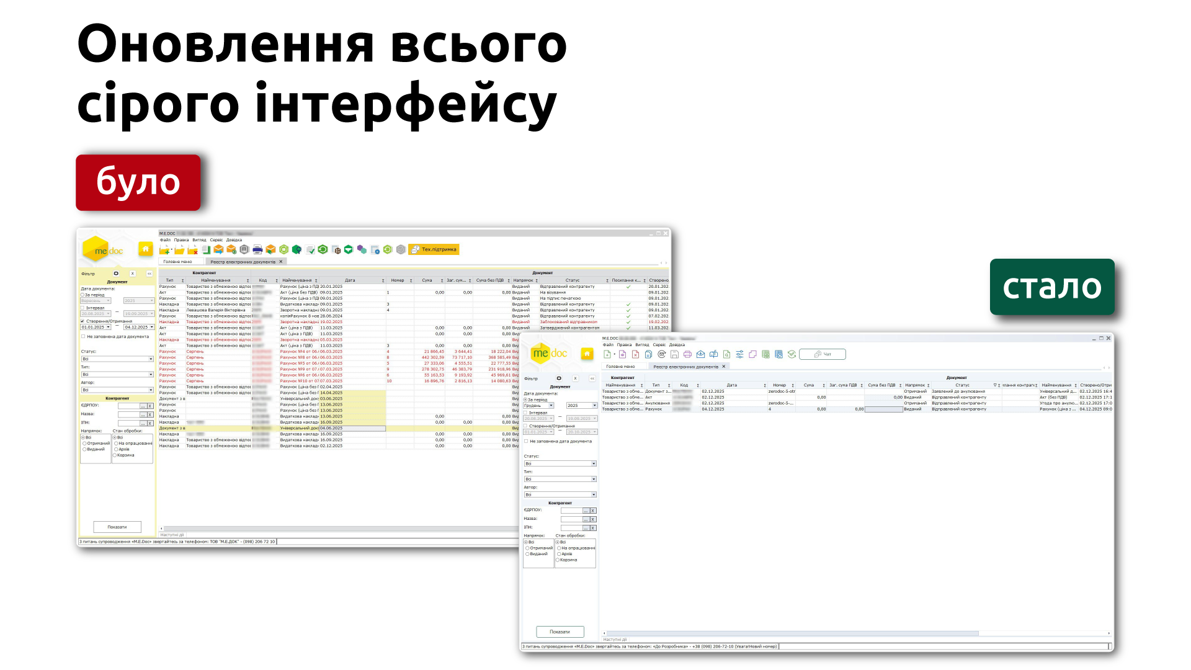Click red document delete icon in new toolbar
Viewport: 1191px width, 670px height.
click(635, 354)
